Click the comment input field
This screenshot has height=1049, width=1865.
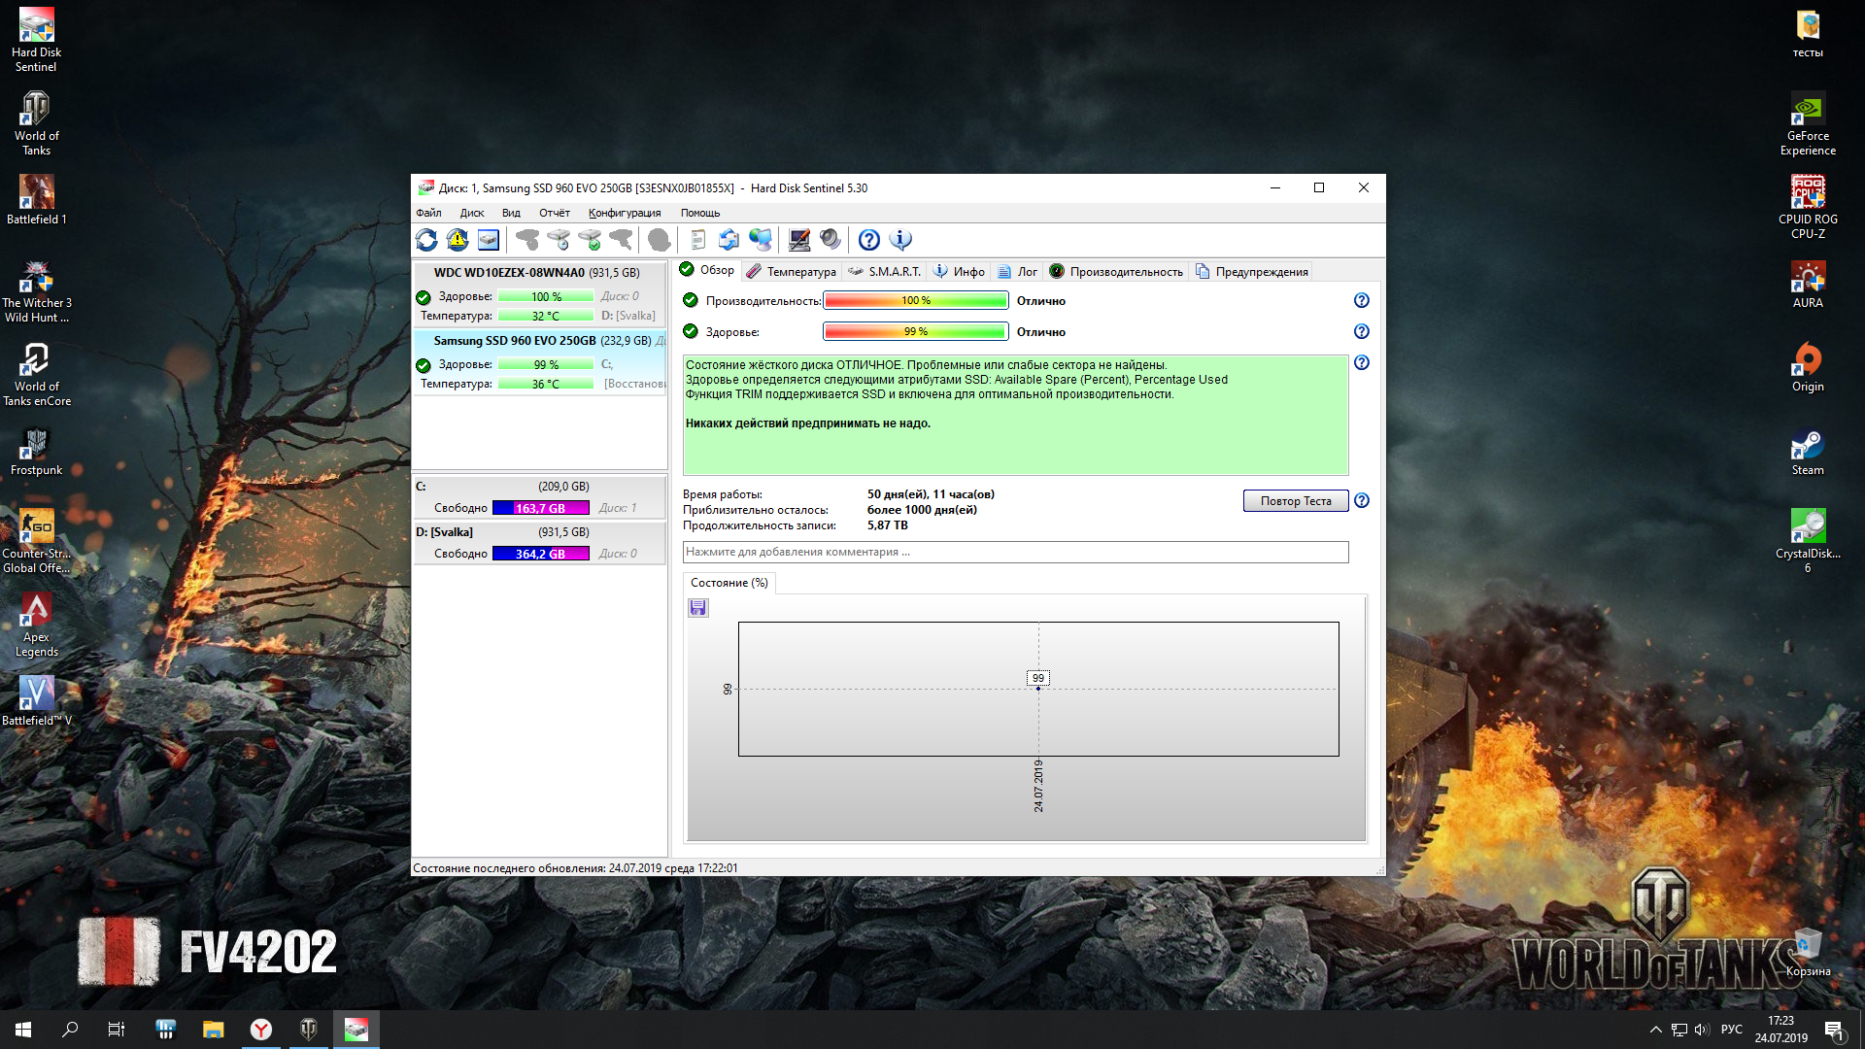point(1015,553)
